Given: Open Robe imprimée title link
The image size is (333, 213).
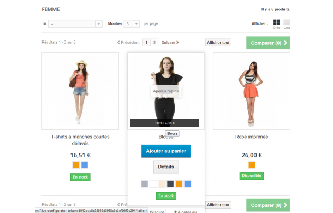Looking at the screenshot, I should 252,137.
